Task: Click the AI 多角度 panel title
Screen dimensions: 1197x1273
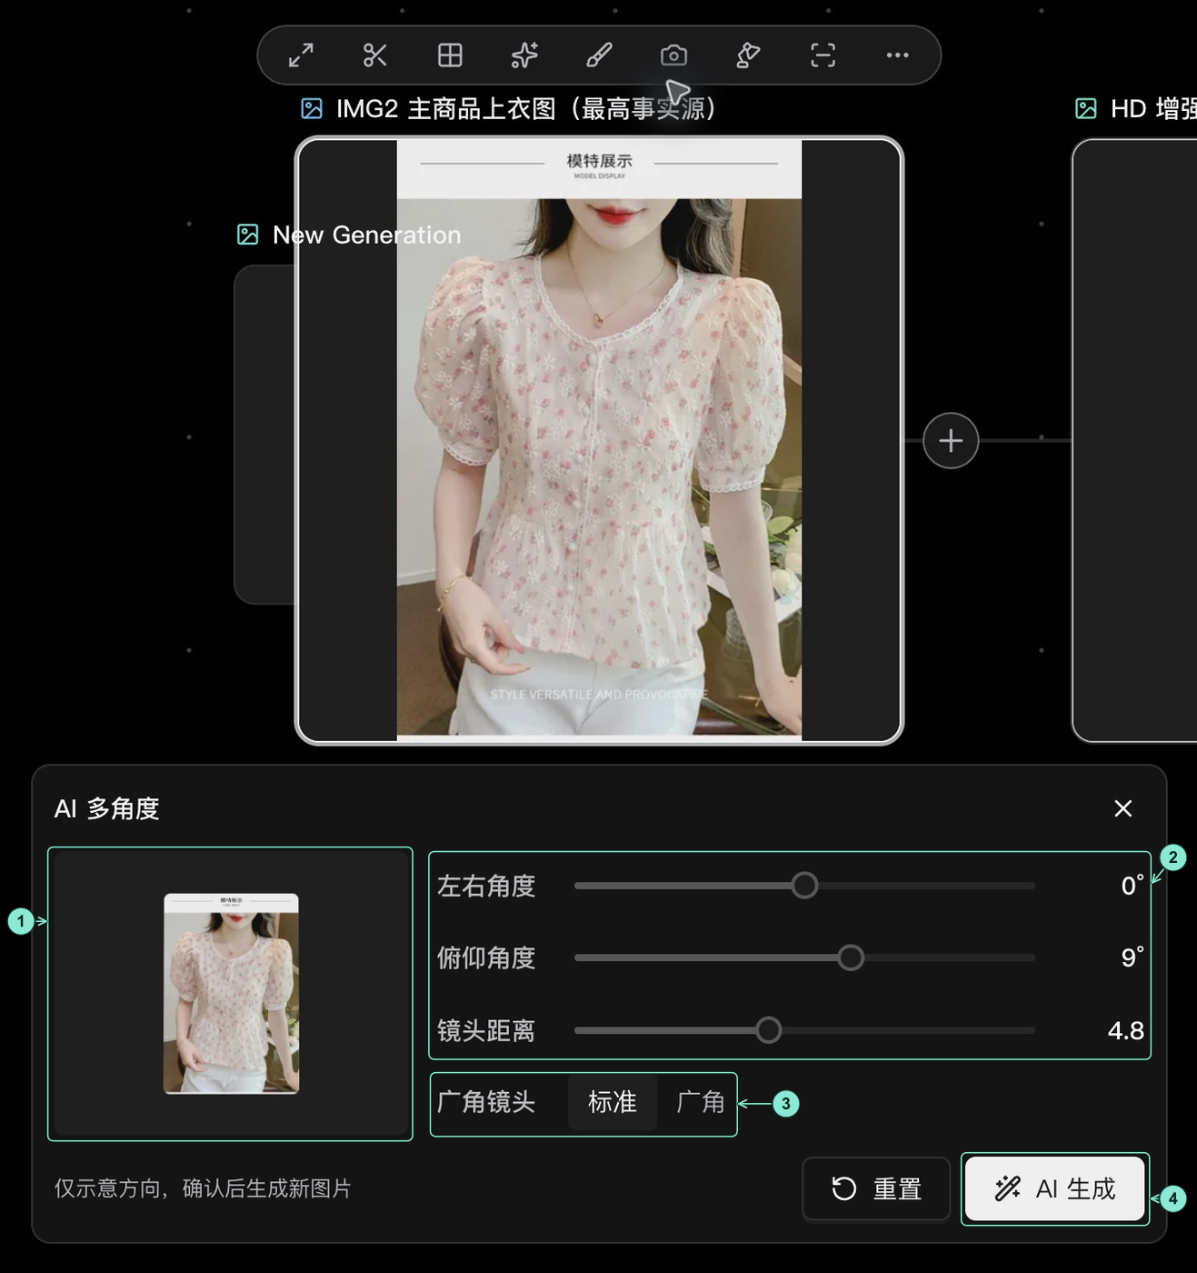Action: [107, 808]
